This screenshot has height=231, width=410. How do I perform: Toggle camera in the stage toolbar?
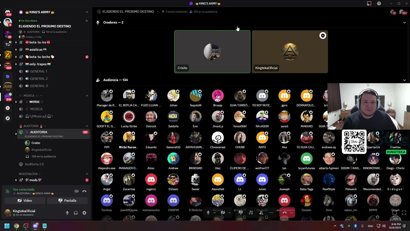223,212
